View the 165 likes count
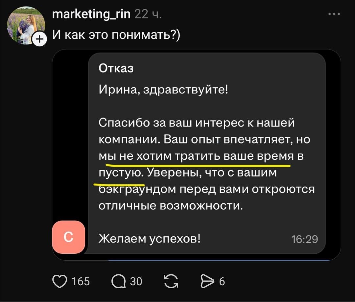 (81, 281)
